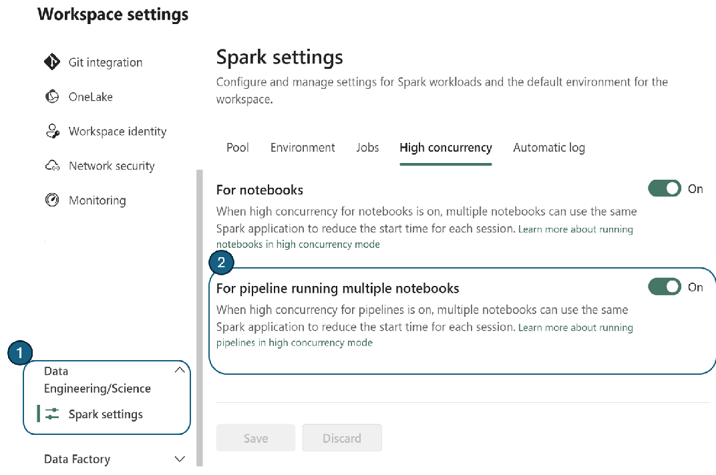Select the Jobs tab
The height and width of the screenshot is (475, 716).
[x=367, y=148]
